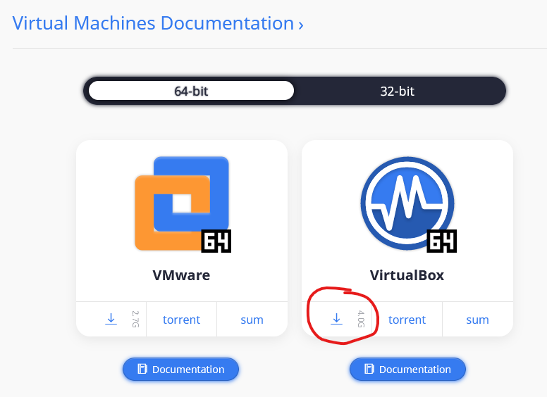Open Documentation button under VirtualBox card
Image resolution: width=547 pixels, height=397 pixels.
tap(407, 370)
